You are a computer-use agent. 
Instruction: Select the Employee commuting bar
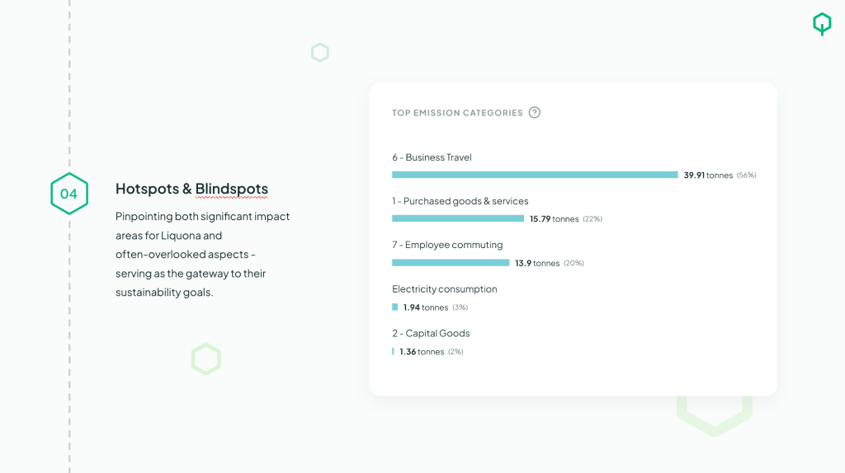(x=451, y=263)
